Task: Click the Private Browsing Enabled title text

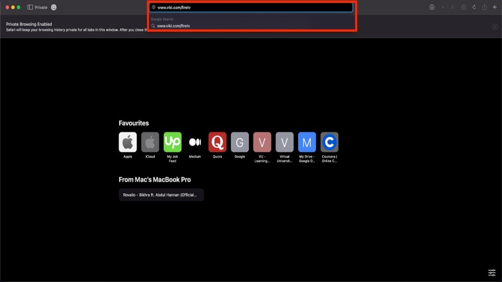Action: point(29,24)
